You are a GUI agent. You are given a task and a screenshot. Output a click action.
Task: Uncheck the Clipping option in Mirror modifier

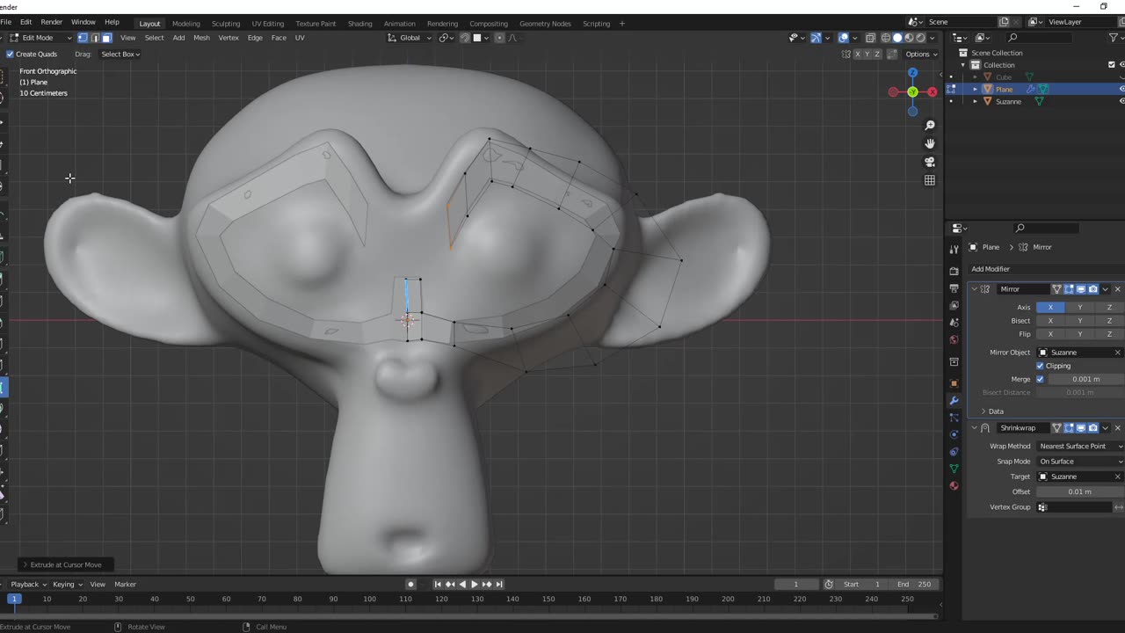[1040, 366]
